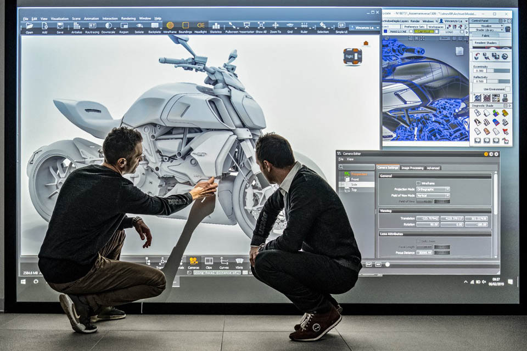Toggle the checkbox next to LOGO layer
Image resolution: width=527 pixels, height=351 pixels.
click(x=462, y=32)
